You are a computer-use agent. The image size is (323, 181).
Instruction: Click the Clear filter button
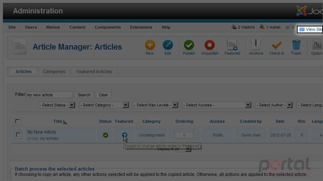point(104,95)
